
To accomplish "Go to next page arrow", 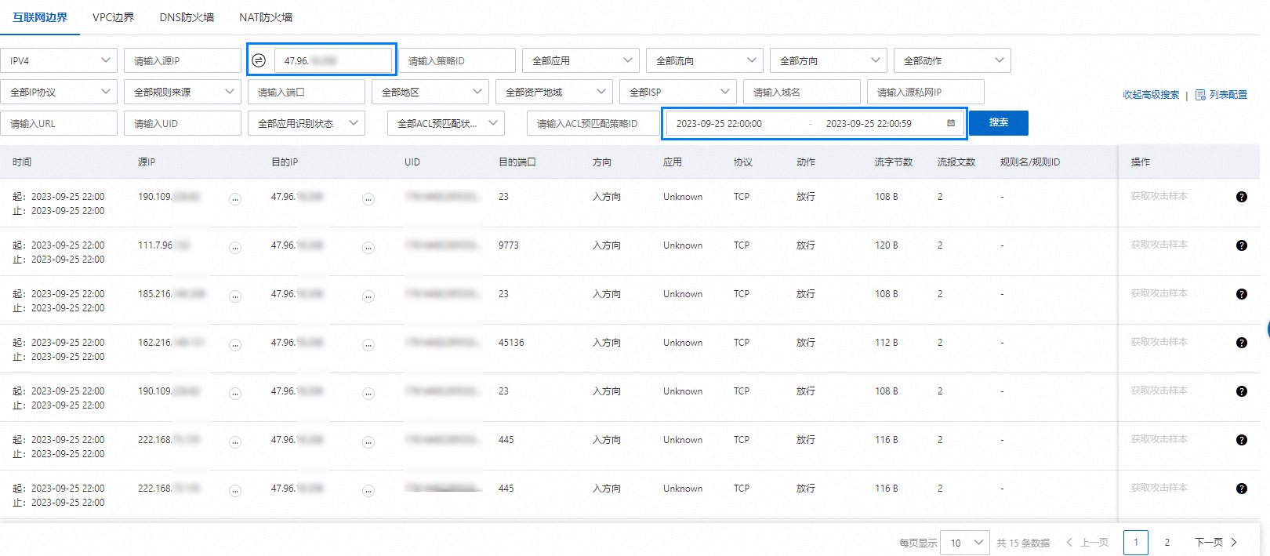I will [x=1234, y=543].
